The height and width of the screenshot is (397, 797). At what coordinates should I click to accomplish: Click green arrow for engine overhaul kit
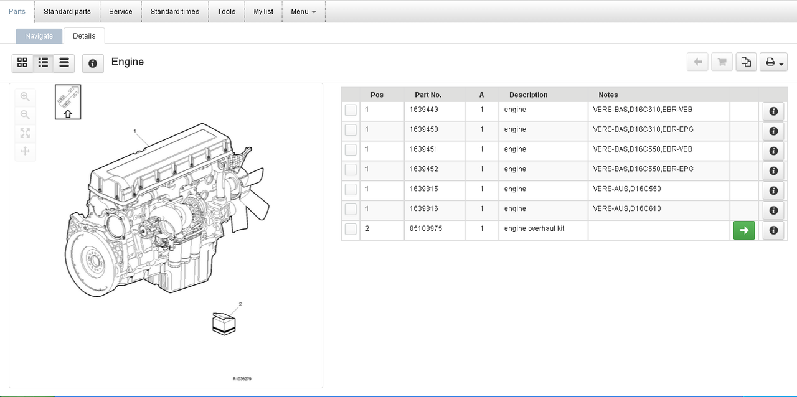(x=744, y=230)
